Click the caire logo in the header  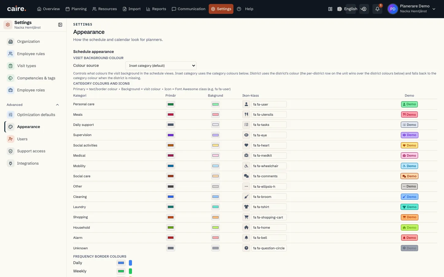pos(17,9)
